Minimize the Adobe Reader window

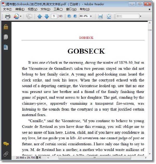(x=132, y=4)
